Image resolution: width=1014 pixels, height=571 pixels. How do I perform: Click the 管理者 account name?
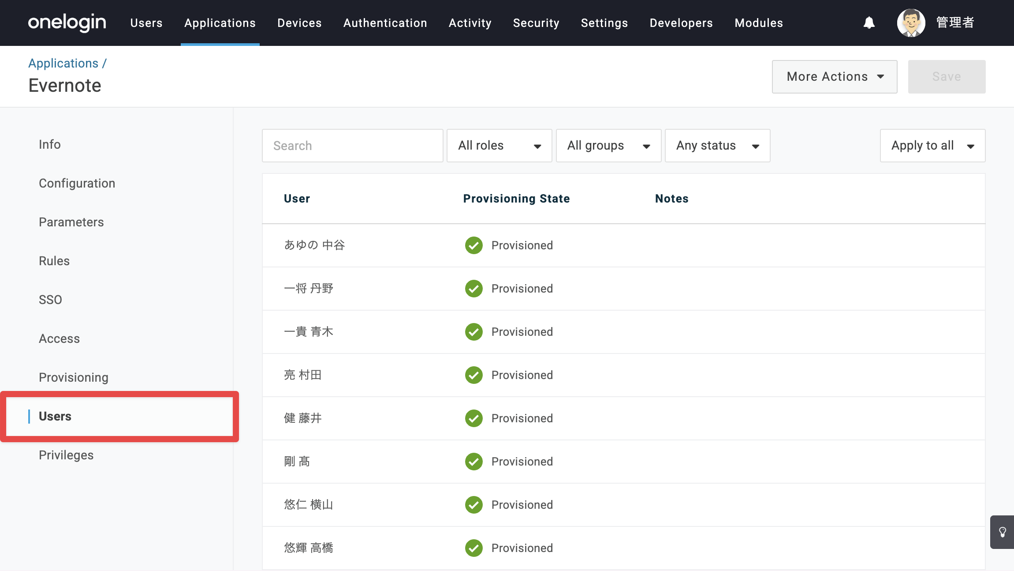tap(955, 23)
